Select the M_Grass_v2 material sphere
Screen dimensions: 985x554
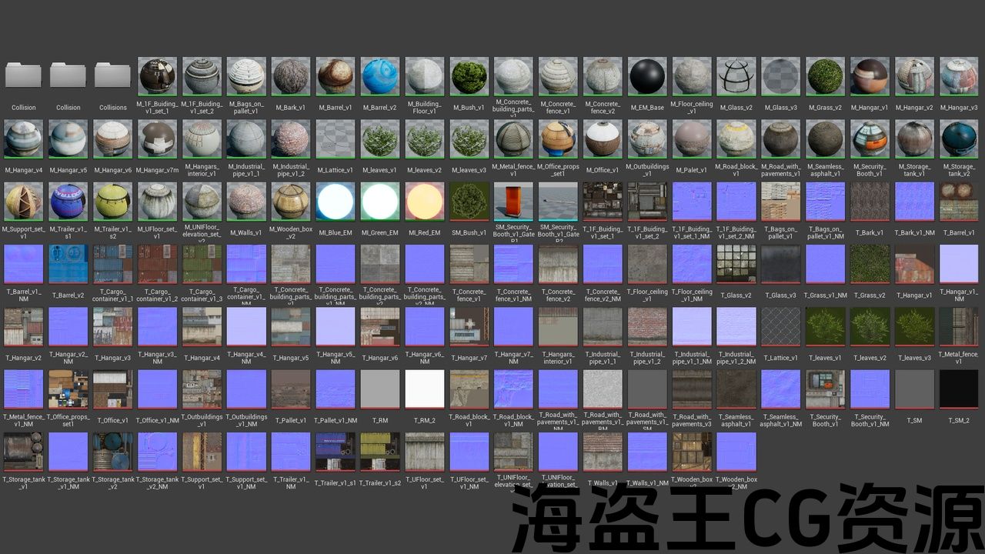826,76
